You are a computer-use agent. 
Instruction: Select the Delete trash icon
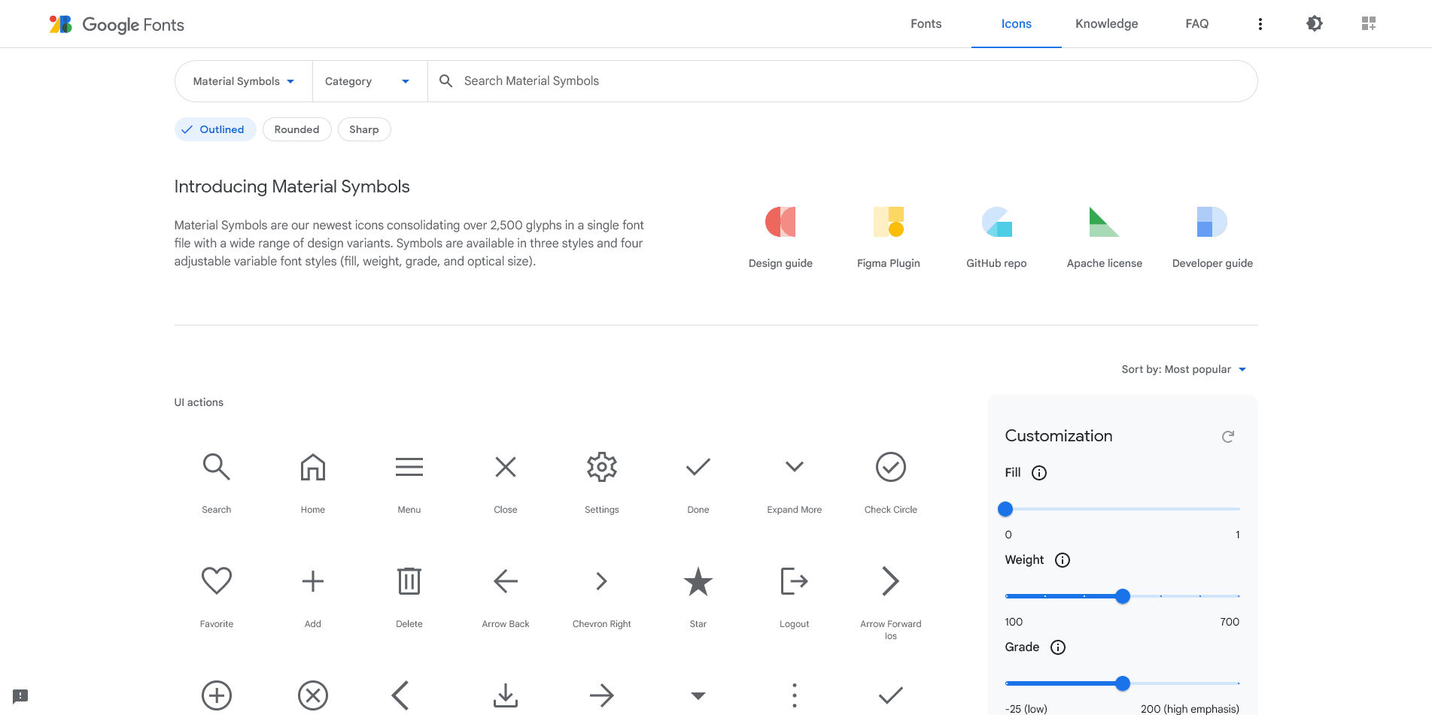tap(409, 580)
